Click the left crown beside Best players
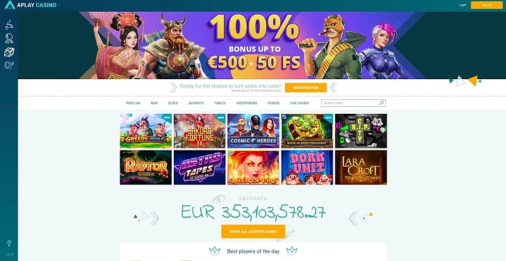This screenshot has height=261, width=506. pyautogui.click(x=213, y=251)
